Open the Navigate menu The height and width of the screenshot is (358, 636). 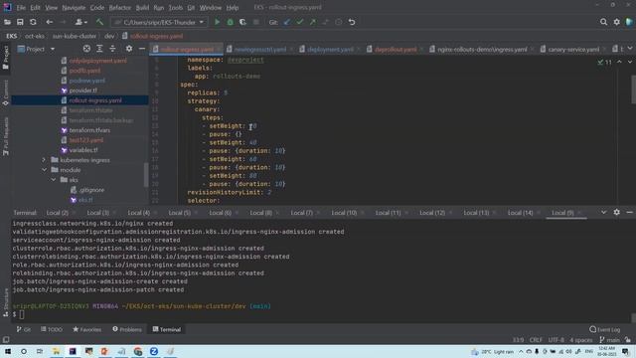(x=74, y=7)
